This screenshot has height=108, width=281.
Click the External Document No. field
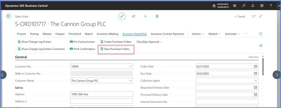tap(227, 102)
